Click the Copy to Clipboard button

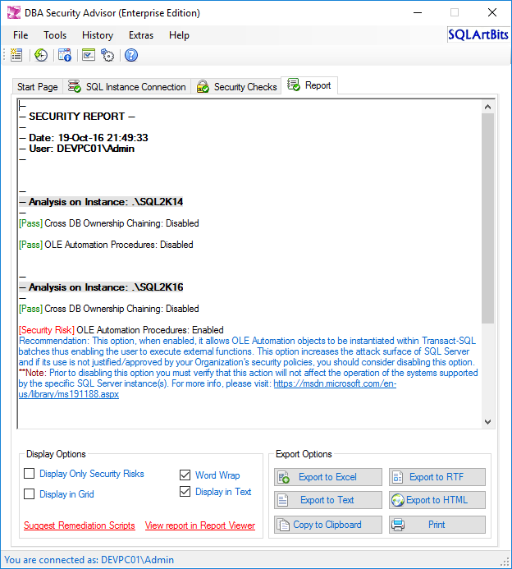point(328,525)
